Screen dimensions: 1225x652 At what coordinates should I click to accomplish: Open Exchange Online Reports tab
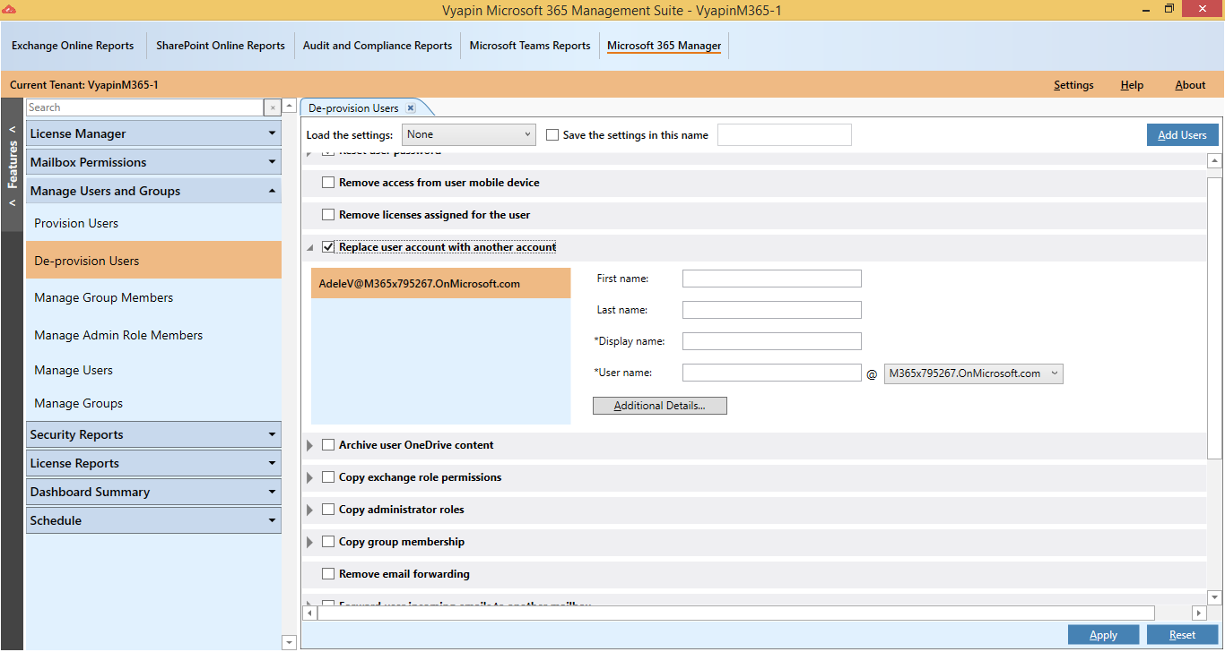coord(73,46)
